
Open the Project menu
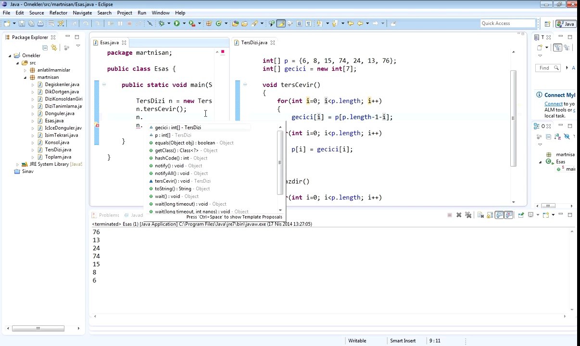pyautogui.click(x=125, y=13)
